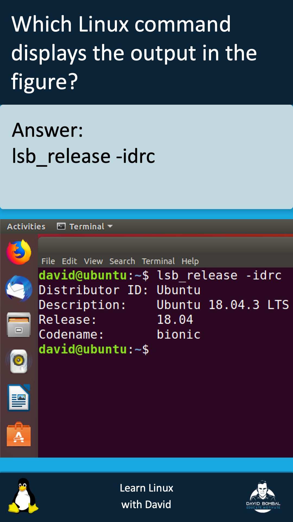
Task: Open the File menu in Terminal
Action: (48, 261)
